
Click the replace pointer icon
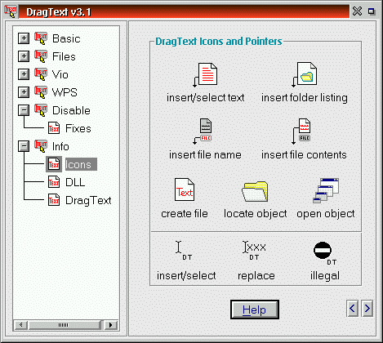click(x=254, y=251)
